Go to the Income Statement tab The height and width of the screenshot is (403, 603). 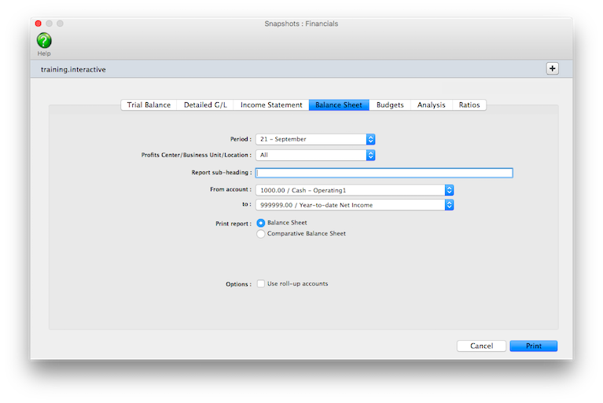tap(271, 104)
